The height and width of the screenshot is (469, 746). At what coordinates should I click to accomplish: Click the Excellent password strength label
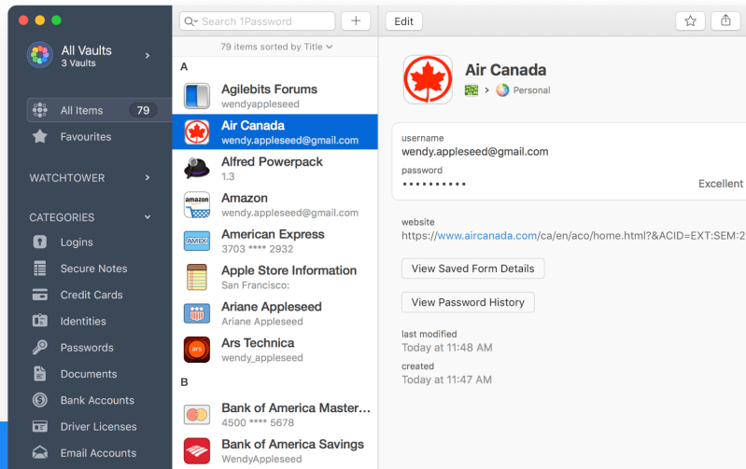point(720,184)
